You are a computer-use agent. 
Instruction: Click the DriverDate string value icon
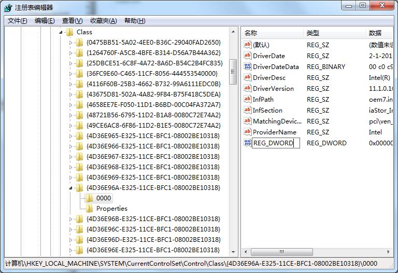(x=248, y=56)
